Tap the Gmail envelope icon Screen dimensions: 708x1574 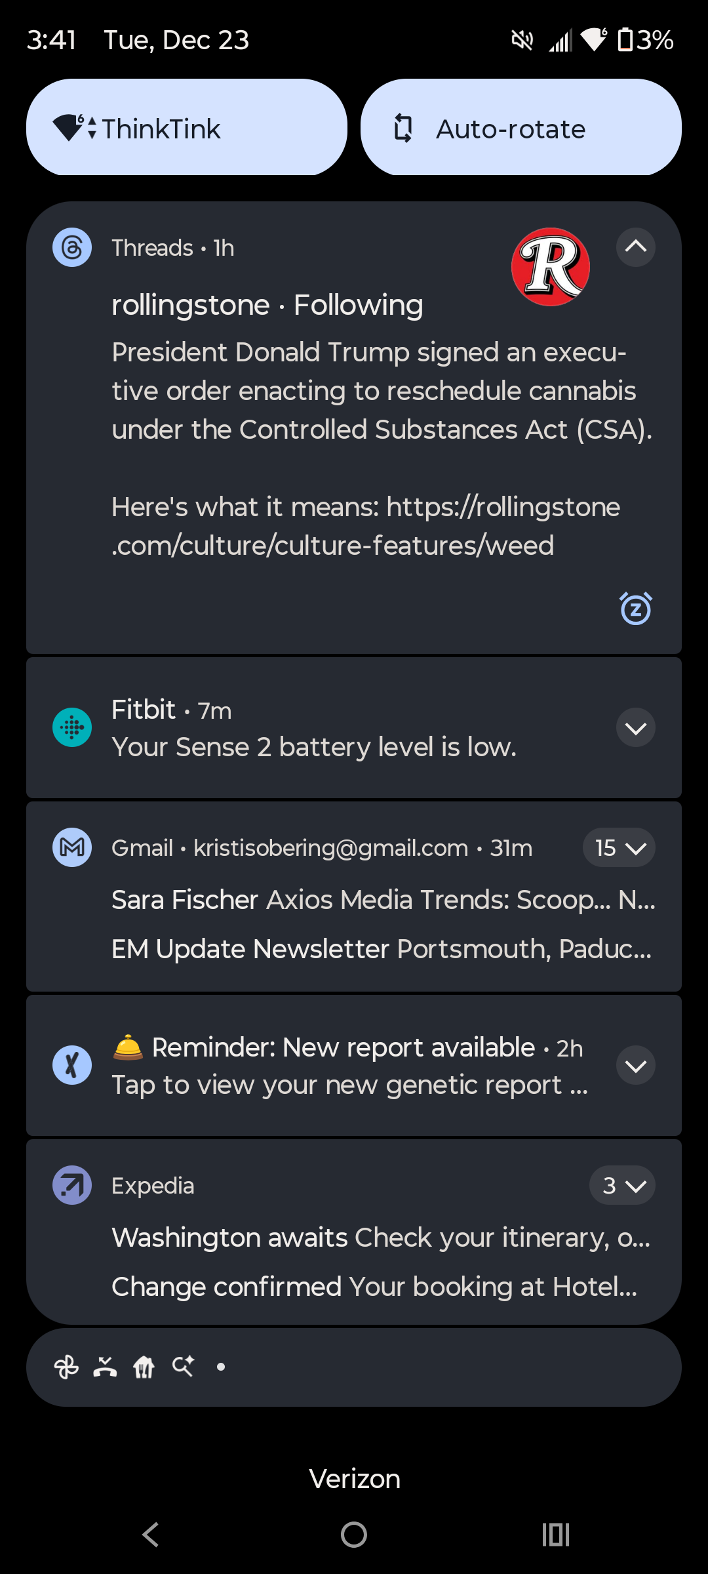[x=71, y=847]
